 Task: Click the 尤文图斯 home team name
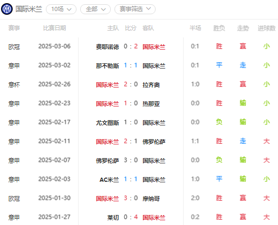(108, 123)
